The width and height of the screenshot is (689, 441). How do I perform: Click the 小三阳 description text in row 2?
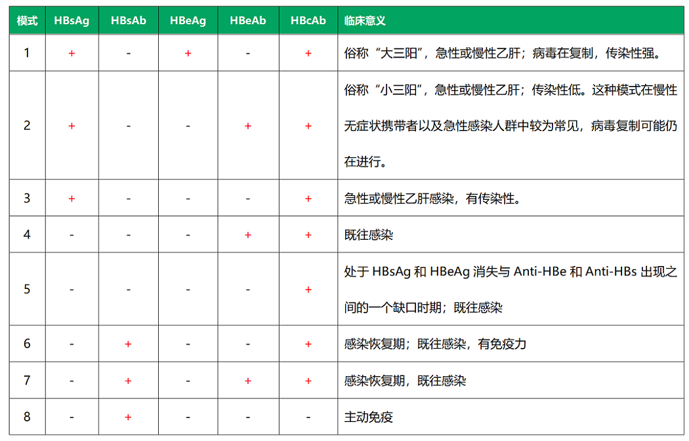tap(459, 89)
